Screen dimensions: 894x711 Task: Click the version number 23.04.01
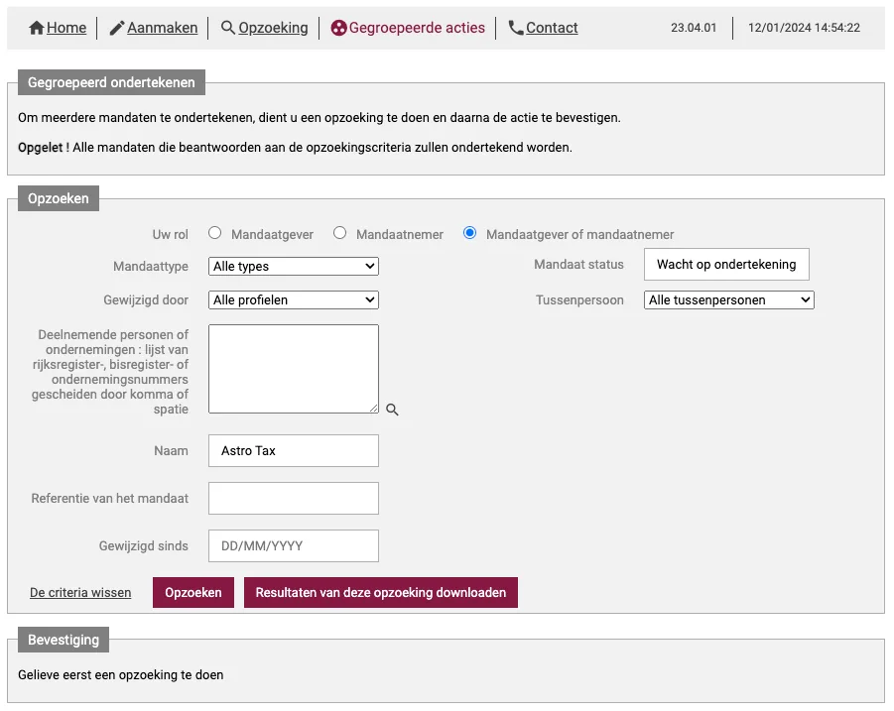[694, 28]
